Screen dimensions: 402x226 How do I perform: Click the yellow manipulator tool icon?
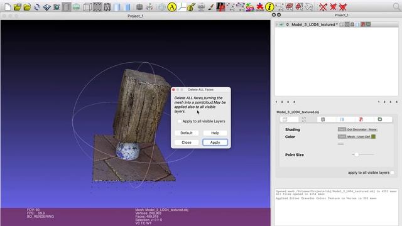pyautogui.click(x=191, y=7)
